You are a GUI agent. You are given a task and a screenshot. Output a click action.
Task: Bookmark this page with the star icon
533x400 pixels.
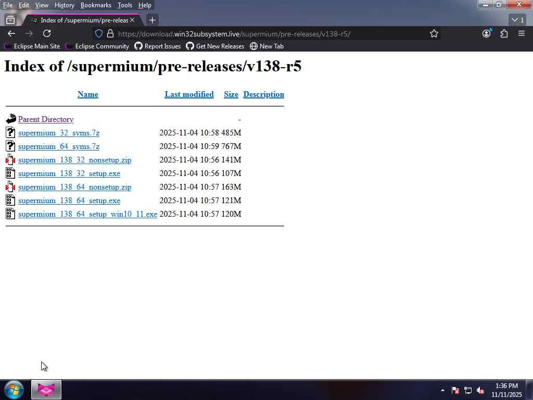pos(434,34)
